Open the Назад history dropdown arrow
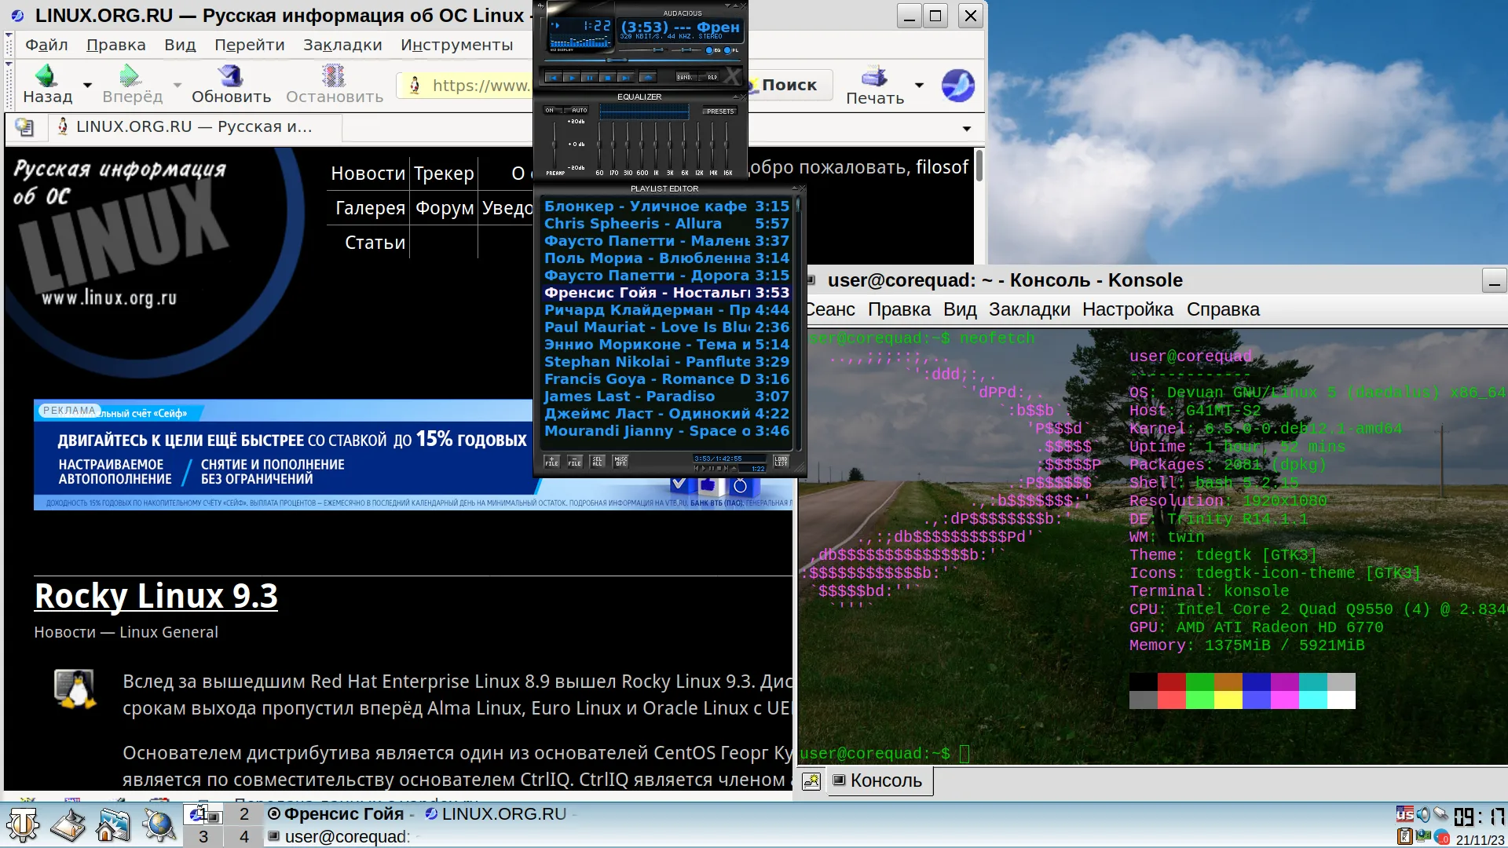This screenshot has height=848, width=1508. pyautogui.click(x=87, y=85)
